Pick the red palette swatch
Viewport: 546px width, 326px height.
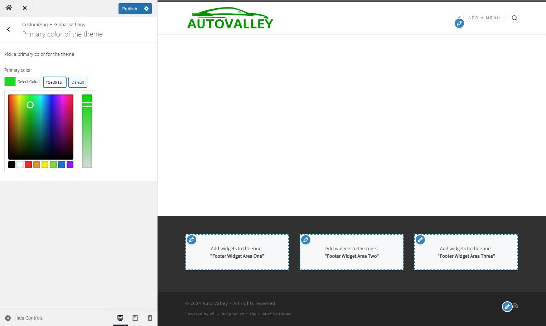coord(28,165)
